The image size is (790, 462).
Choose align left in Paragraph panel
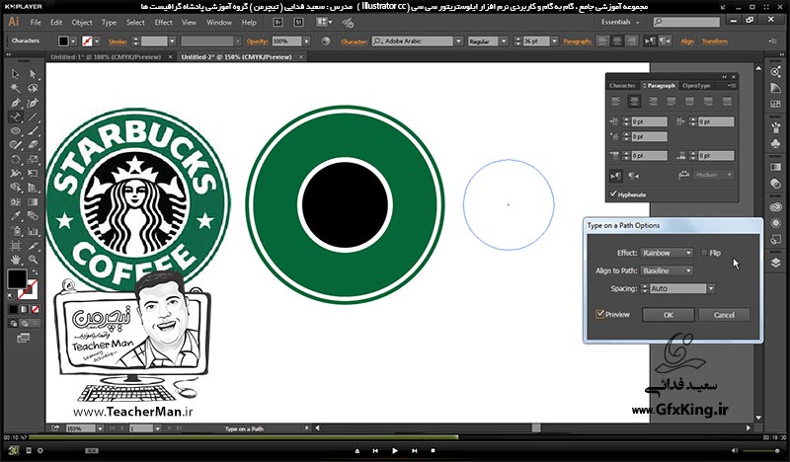pos(615,102)
